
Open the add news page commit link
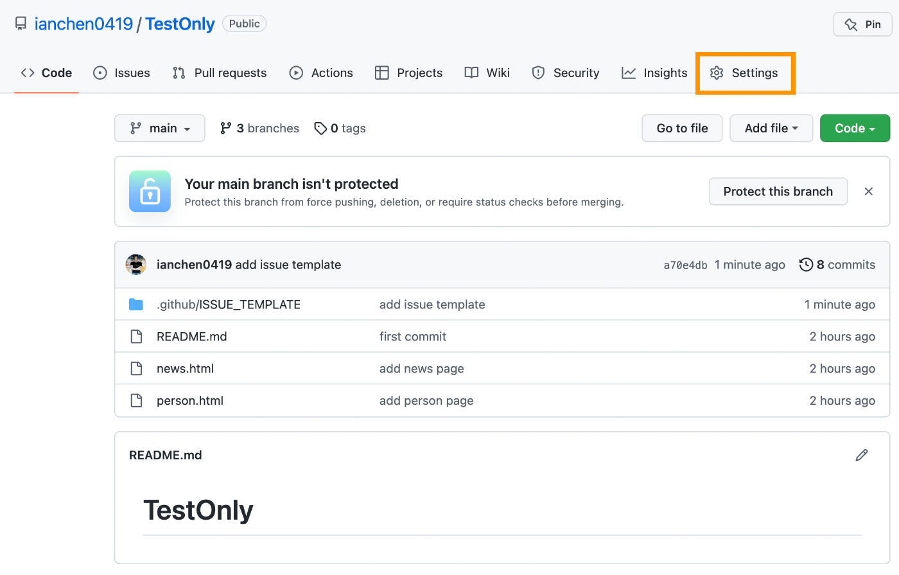(x=422, y=369)
